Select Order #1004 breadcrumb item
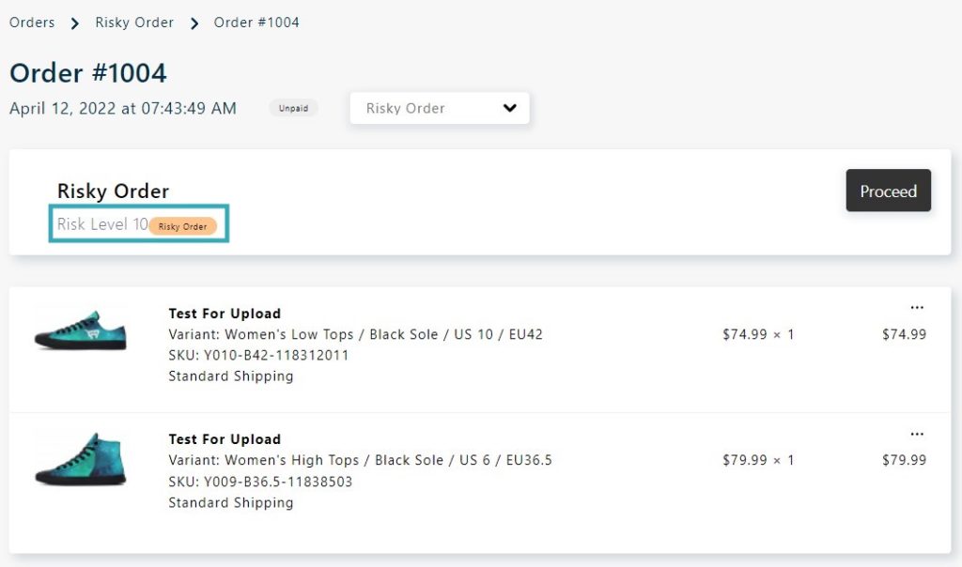Image resolution: width=962 pixels, height=567 pixels. tap(256, 23)
